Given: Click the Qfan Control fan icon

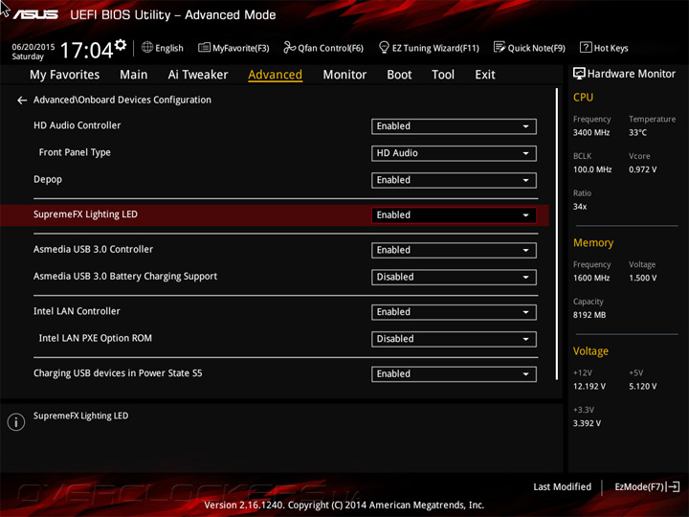Looking at the screenshot, I should (290, 47).
